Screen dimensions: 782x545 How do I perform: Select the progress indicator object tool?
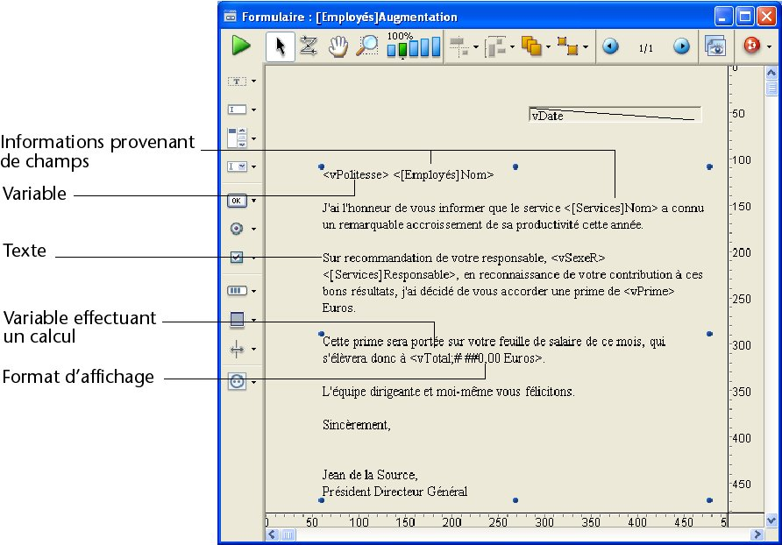pyautogui.click(x=237, y=290)
